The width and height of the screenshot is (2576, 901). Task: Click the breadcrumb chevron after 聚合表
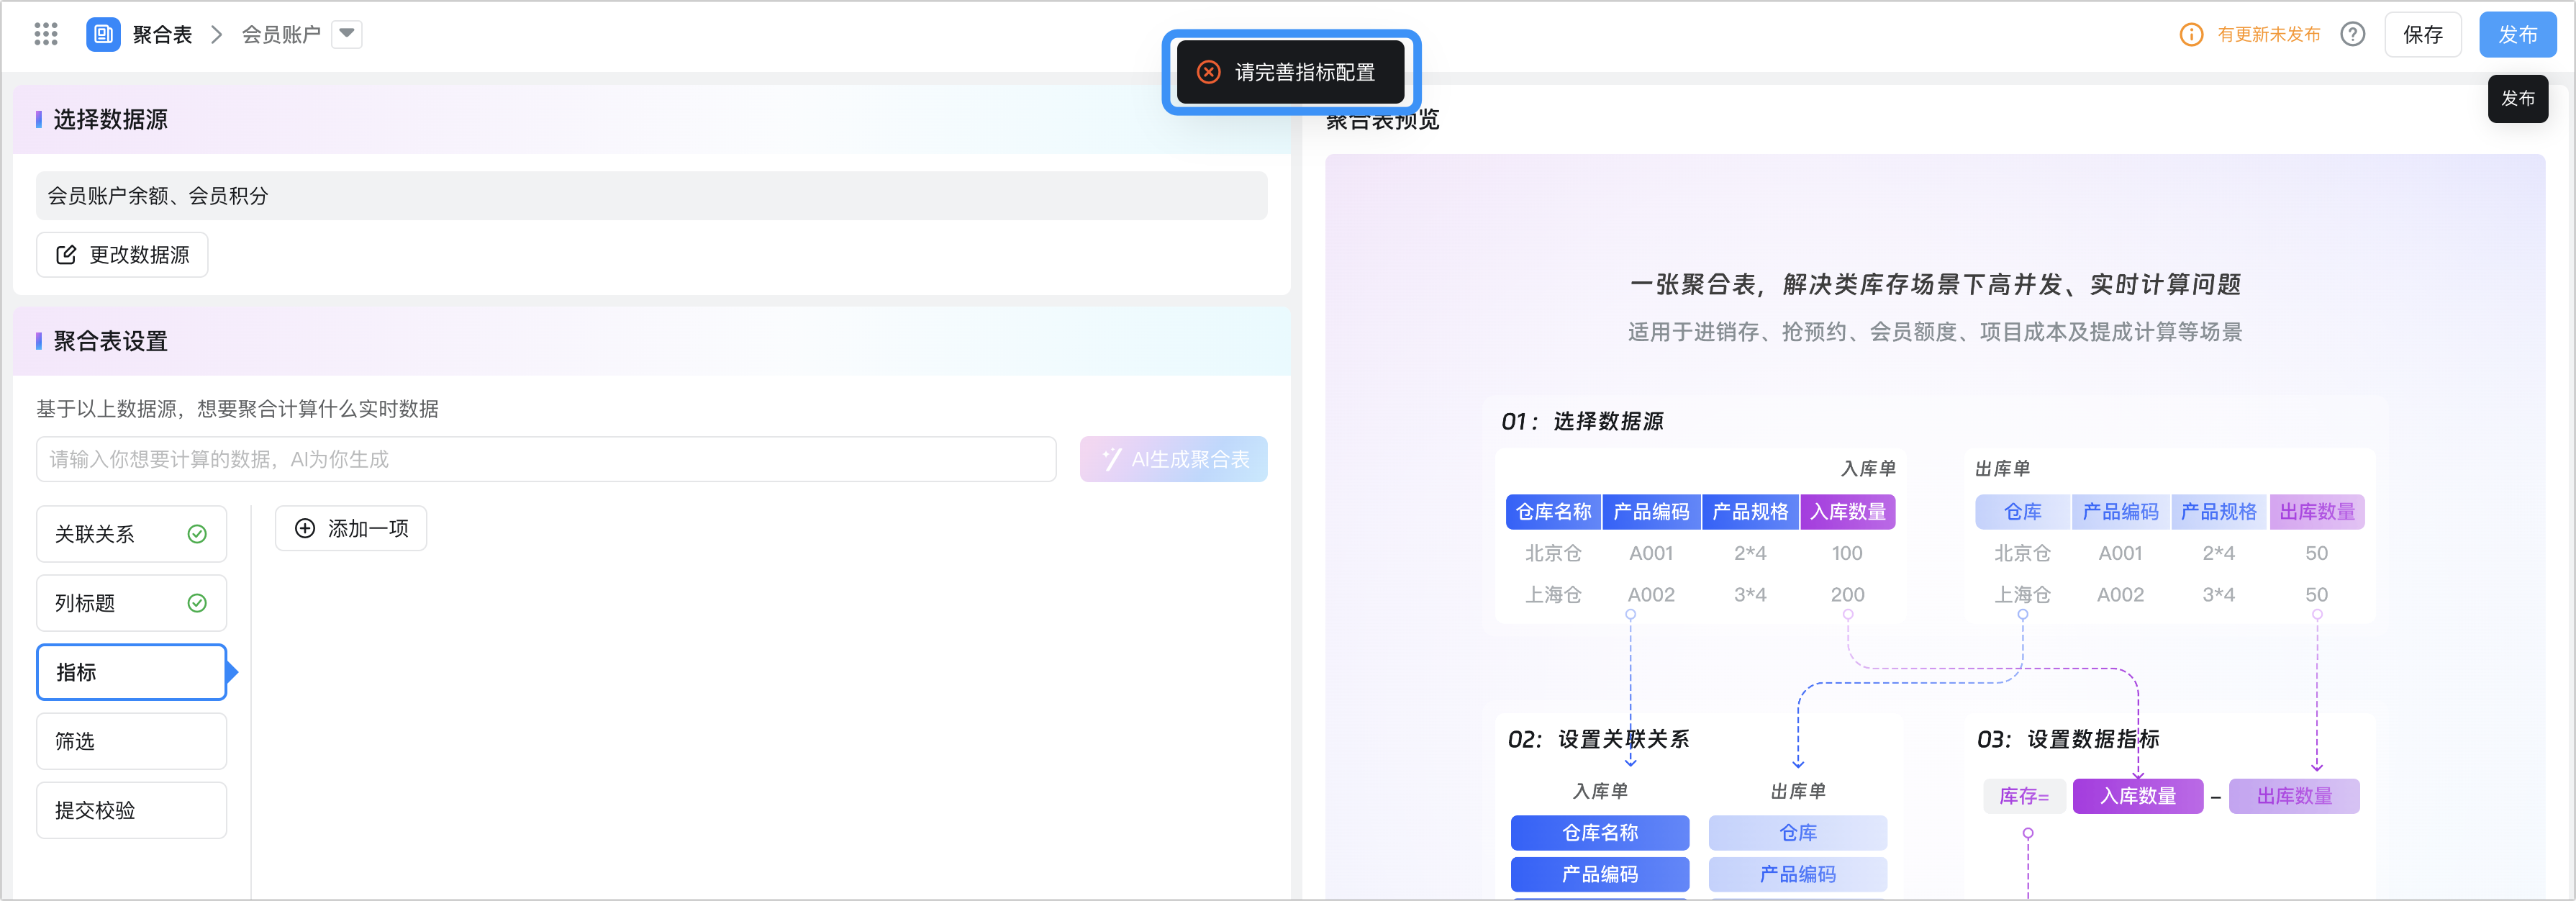[216, 34]
